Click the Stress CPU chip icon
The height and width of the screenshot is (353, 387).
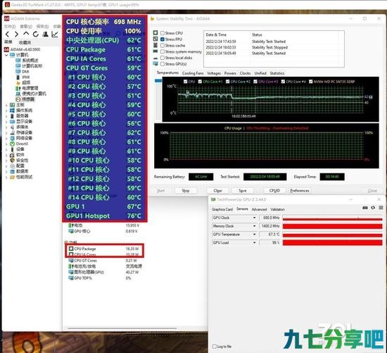[x=156, y=32]
